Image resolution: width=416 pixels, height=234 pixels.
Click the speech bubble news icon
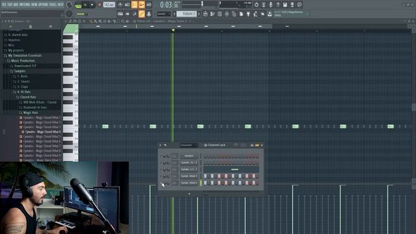point(299,5)
